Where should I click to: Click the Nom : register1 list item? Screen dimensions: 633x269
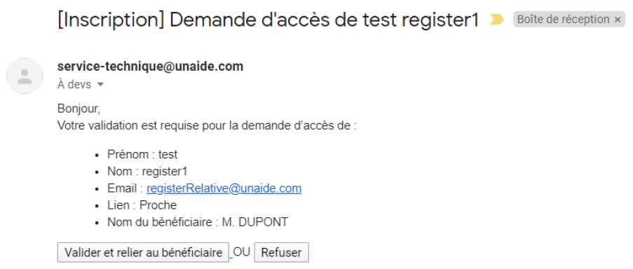tap(147, 172)
